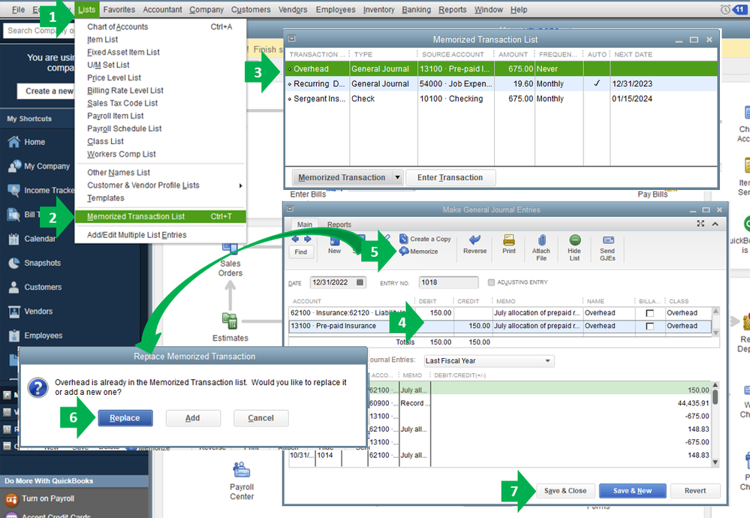Click the Find button in journal toolbar

pyautogui.click(x=301, y=252)
